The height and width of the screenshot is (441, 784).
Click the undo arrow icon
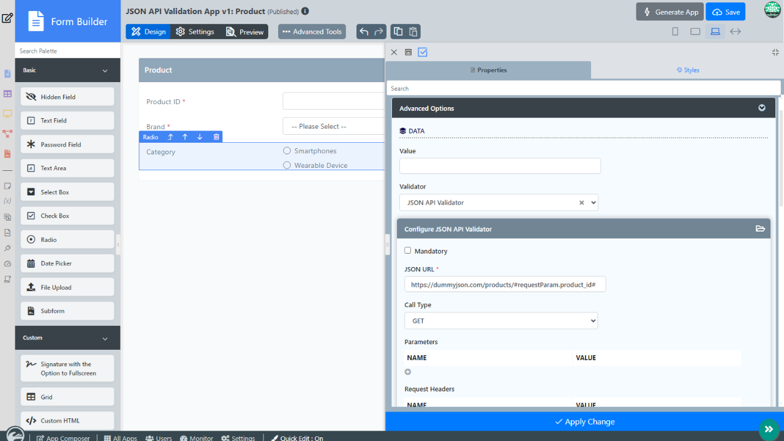[x=364, y=32]
